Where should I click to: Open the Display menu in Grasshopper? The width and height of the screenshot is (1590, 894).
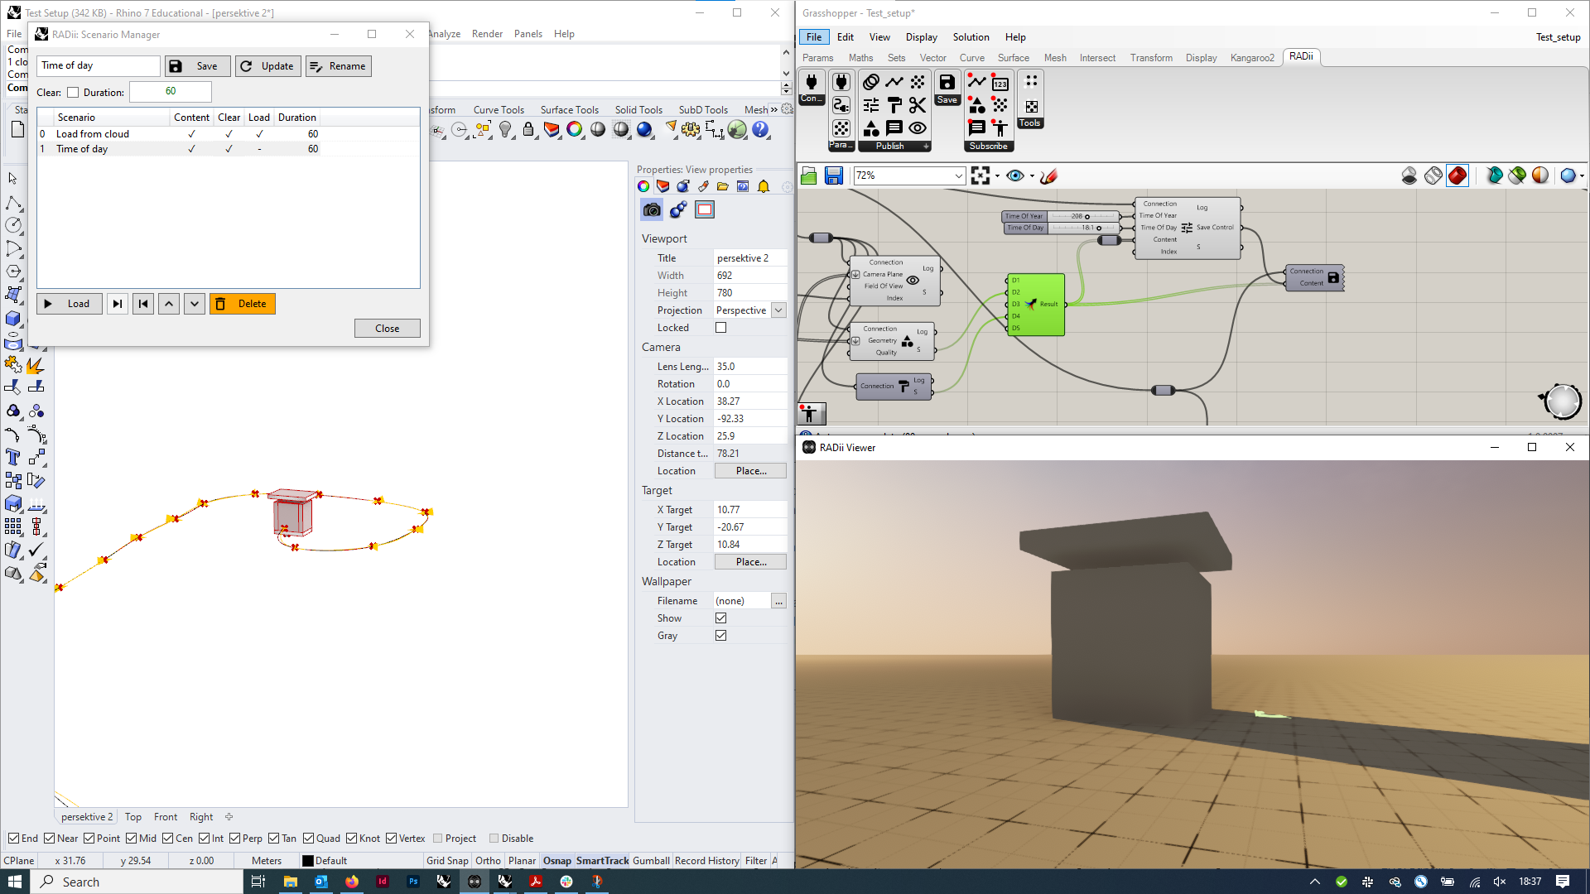click(x=921, y=37)
